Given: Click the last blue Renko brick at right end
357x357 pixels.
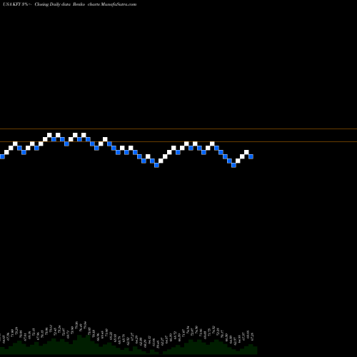Looking at the screenshot, I should pyautogui.click(x=251, y=156).
